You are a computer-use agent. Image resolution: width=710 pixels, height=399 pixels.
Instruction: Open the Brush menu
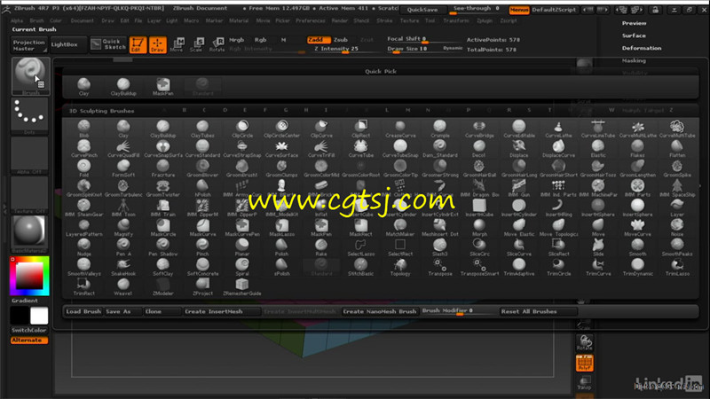click(36, 20)
